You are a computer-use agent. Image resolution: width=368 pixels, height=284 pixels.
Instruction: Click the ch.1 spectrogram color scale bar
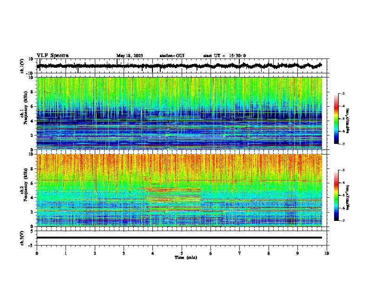tap(336, 119)
